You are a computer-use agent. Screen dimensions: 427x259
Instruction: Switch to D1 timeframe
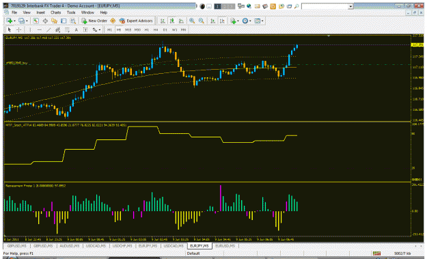[165, 29]
